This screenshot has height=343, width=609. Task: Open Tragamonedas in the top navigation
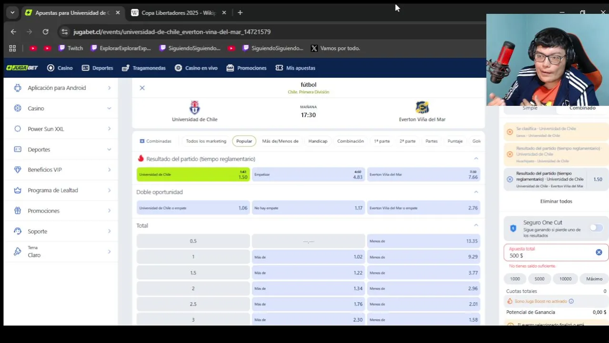[144, 68]
